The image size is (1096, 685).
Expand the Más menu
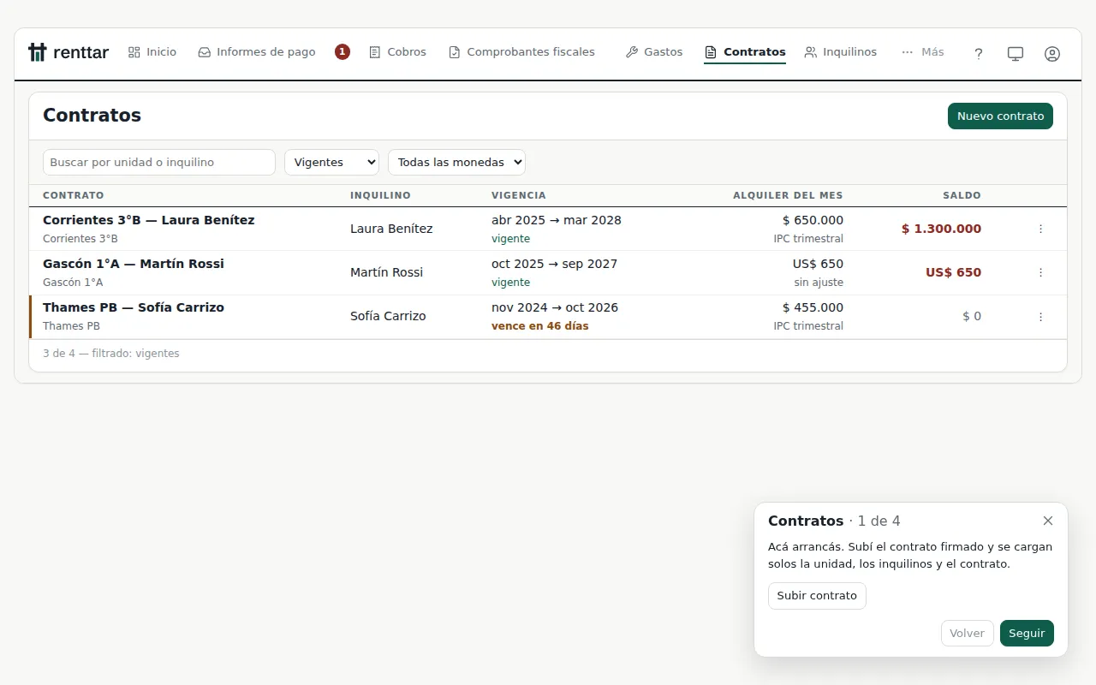pos(923,52)
